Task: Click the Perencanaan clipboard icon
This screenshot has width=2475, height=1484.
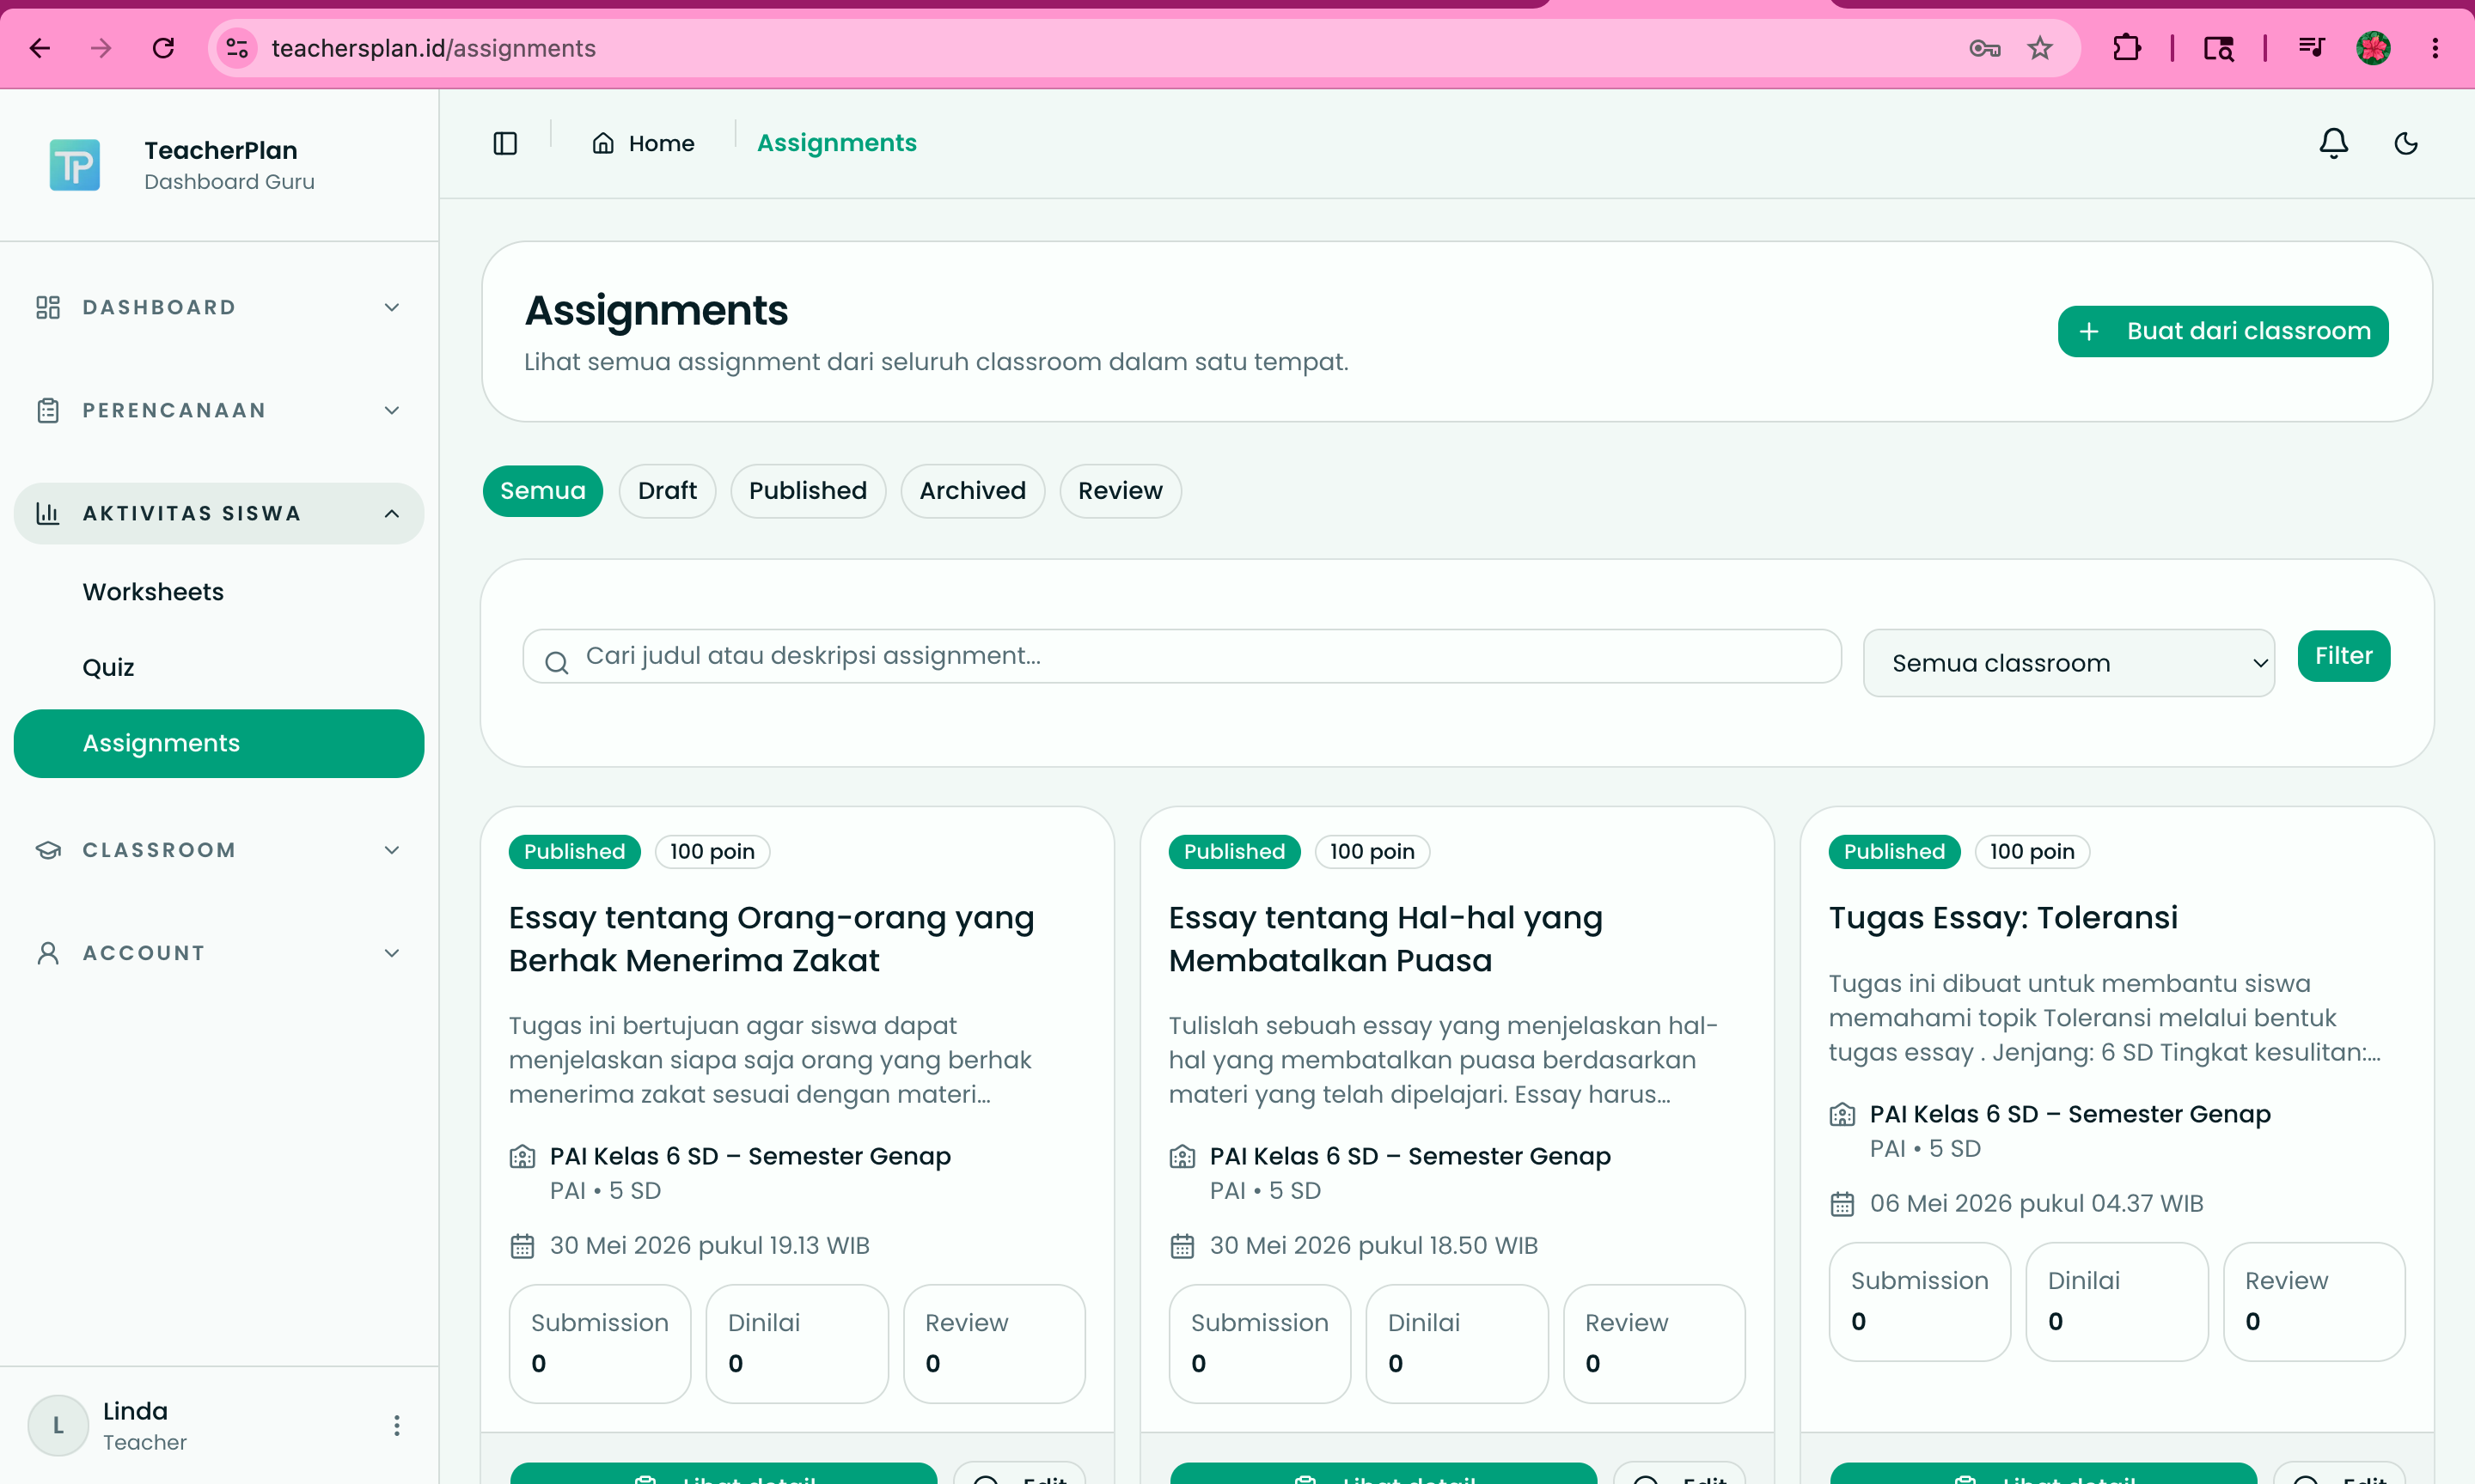Action: [48, 410]
